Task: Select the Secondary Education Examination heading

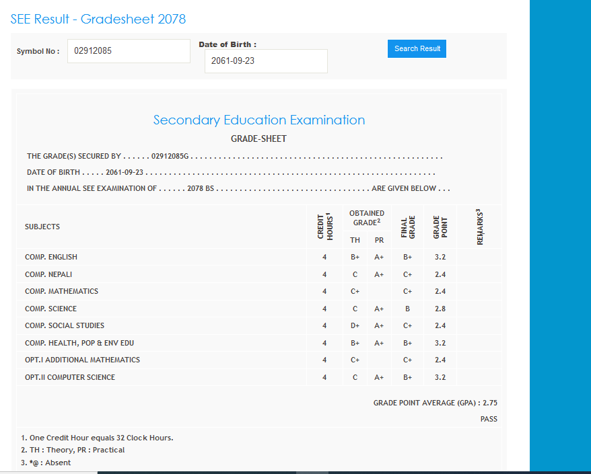Action: click(259, 120)
